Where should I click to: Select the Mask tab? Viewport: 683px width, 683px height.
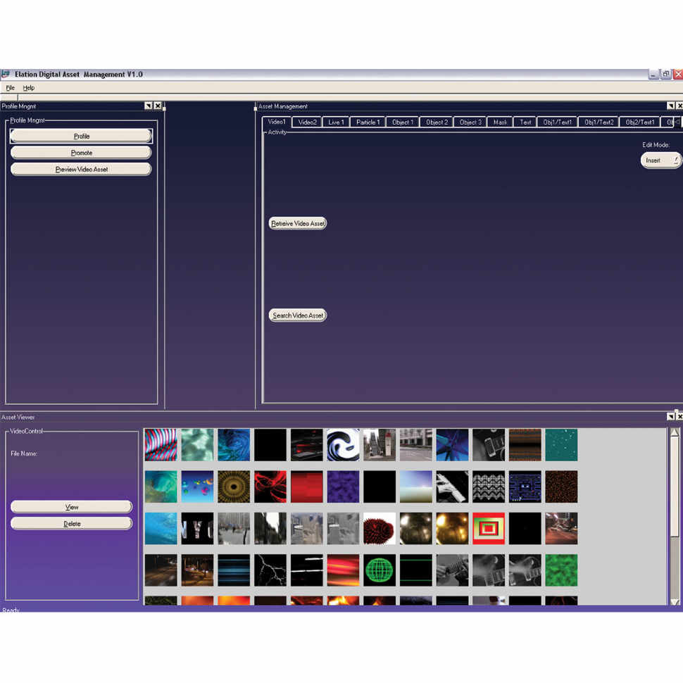[x=500, y=121]
